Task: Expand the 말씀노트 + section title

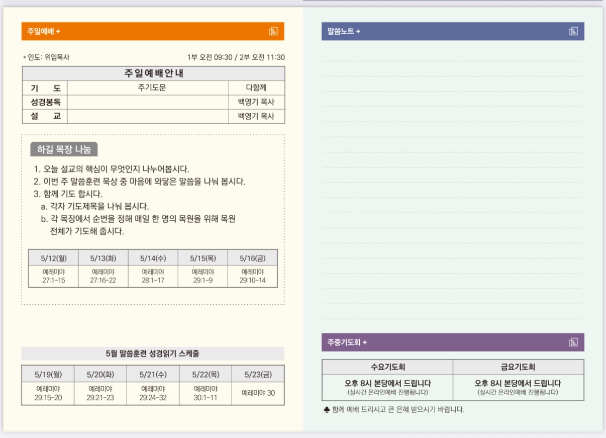Action: pos(344,31)
